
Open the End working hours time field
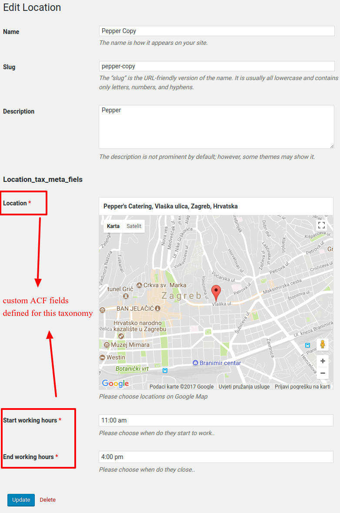point(216,457)
